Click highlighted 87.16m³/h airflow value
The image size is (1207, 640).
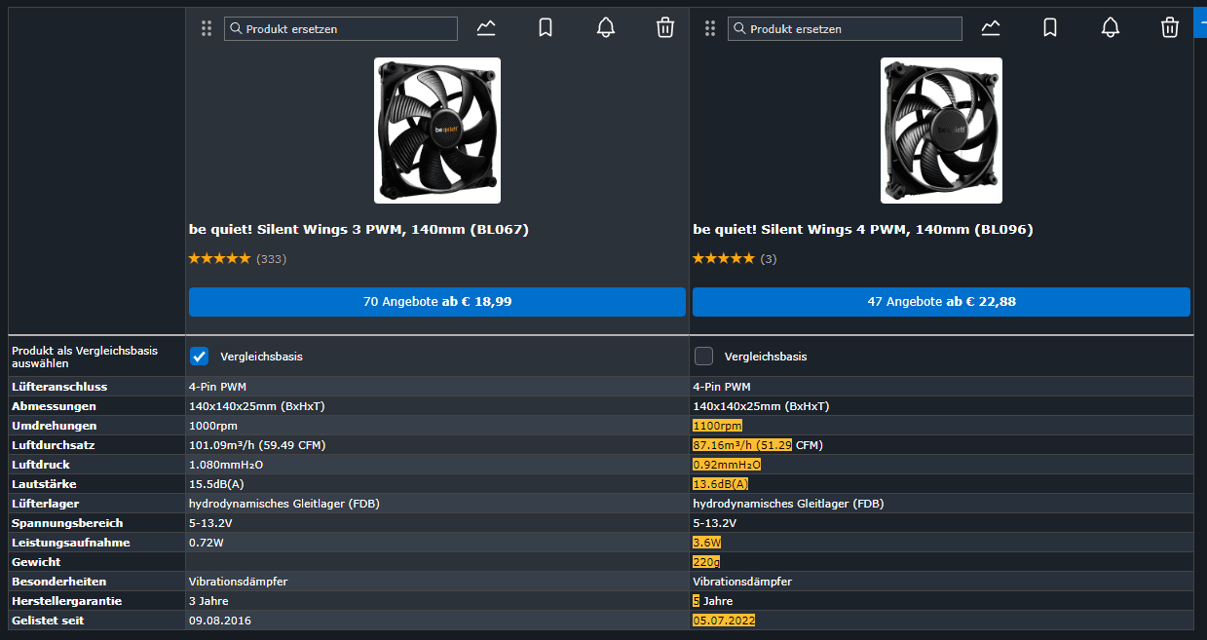(x=742, y=445)
